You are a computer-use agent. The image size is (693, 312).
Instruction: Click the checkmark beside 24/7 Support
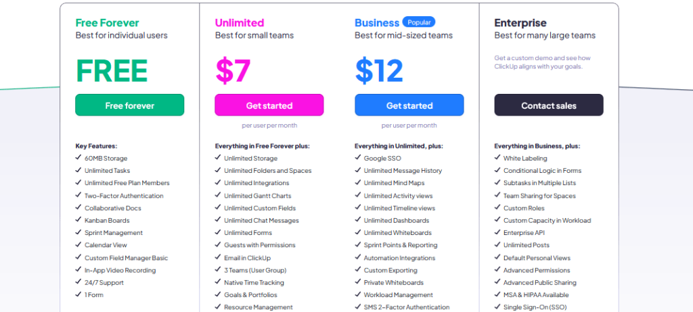pyautogui.click(x=79, y=282)
